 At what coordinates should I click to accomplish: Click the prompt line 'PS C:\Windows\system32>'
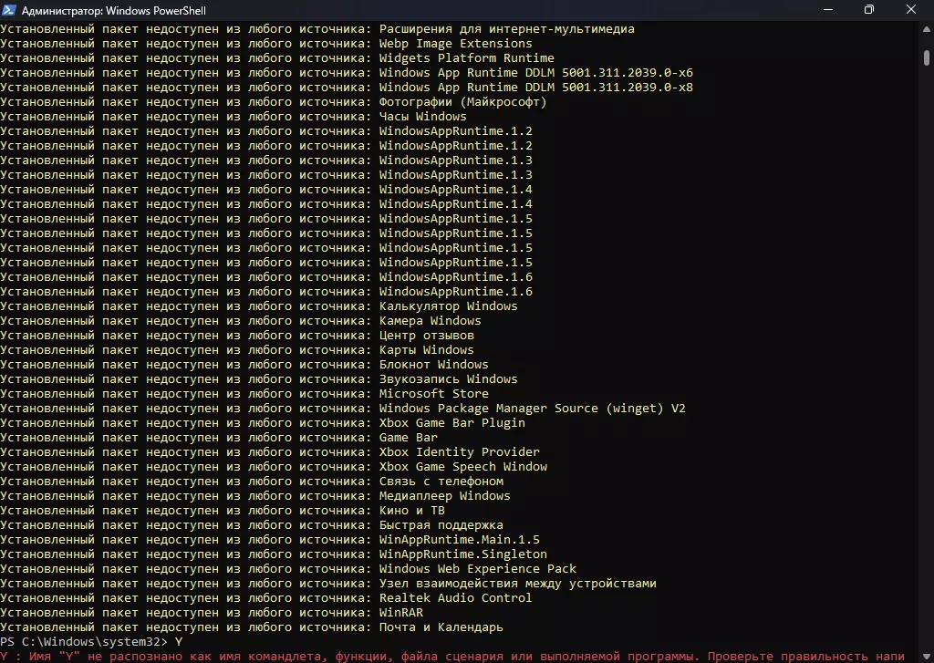click(x=84, y=642)
